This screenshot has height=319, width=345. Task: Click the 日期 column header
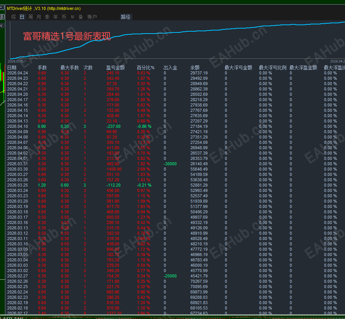pos(12,68)
